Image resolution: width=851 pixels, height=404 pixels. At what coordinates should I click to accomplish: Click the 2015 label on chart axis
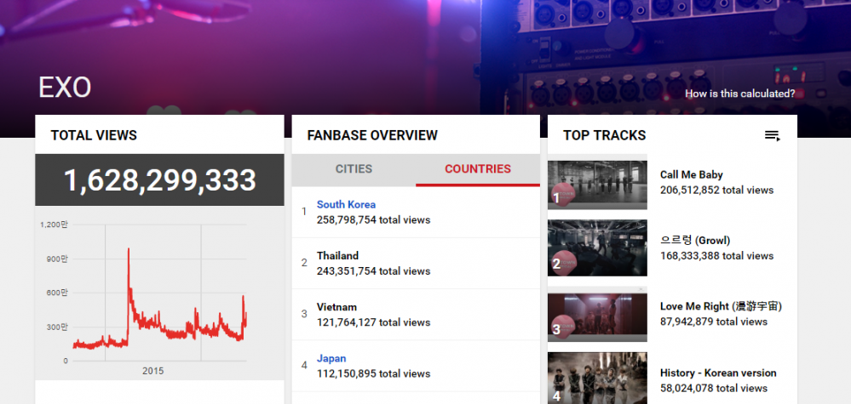153,372
